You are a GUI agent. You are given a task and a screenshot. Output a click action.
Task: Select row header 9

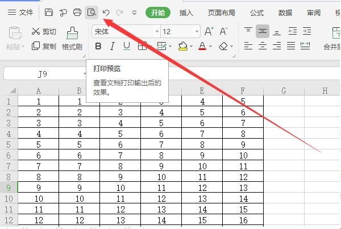click(9, 188)
